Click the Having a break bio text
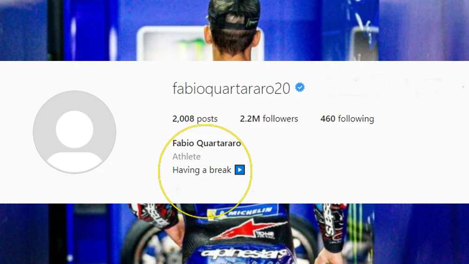Image resolution: width=469 pixels, height=264 pixels. [202, 170]
